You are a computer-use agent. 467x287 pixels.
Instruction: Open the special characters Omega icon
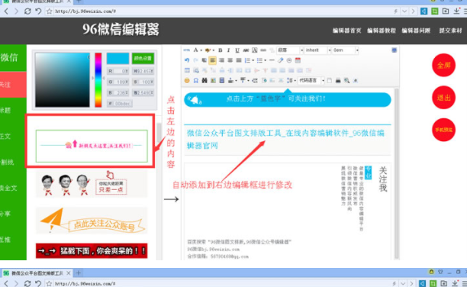point(195,80)
